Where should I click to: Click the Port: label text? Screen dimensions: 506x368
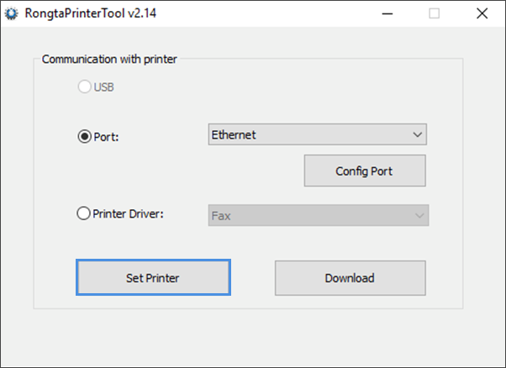click(106, 137)
